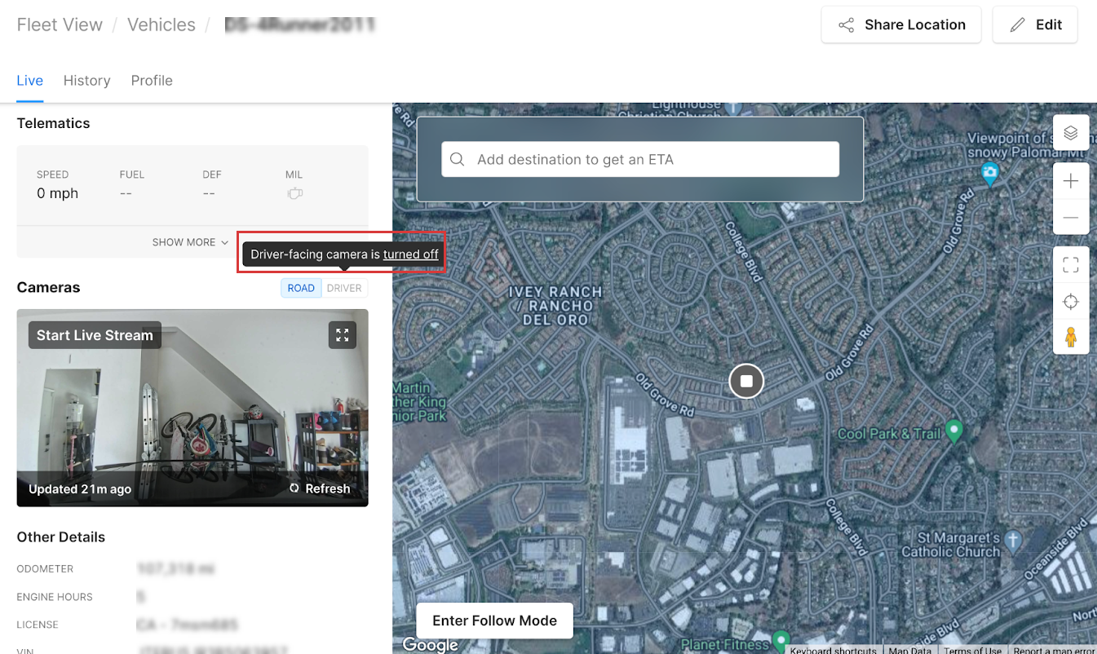The height and width of the screenshot is (654, 1097).
Task: Expand telematics with SHOW MORE
Action: click(x=190, y=242)
